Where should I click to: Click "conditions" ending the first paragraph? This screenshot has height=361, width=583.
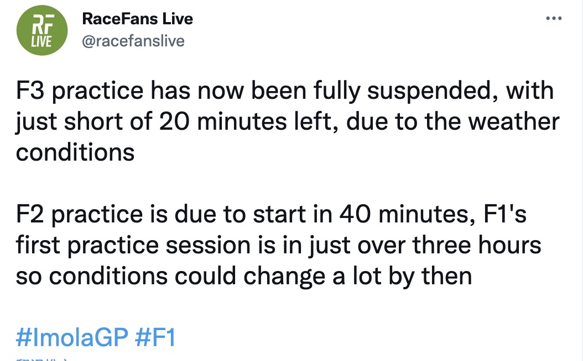point(75,152)
